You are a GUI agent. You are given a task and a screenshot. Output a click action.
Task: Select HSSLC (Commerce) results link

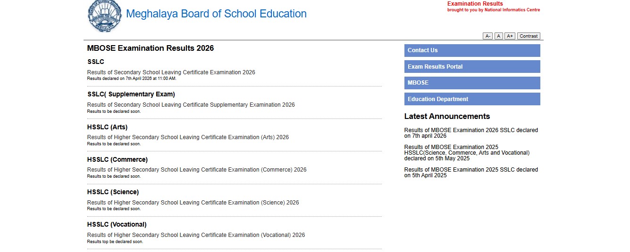[x=118, y=159]
